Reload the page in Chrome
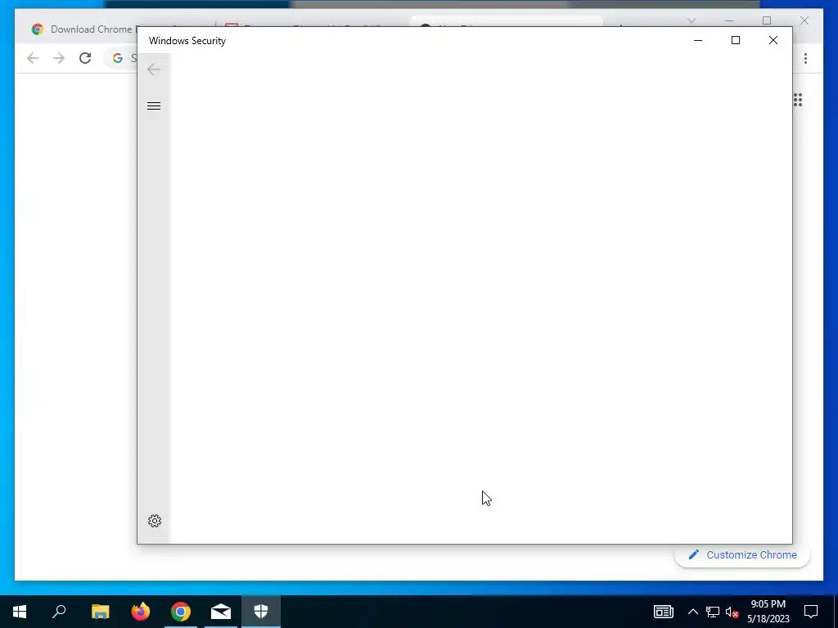Image resolution: width=838 pixels, height=628 pixels. (x=85, y=58)
